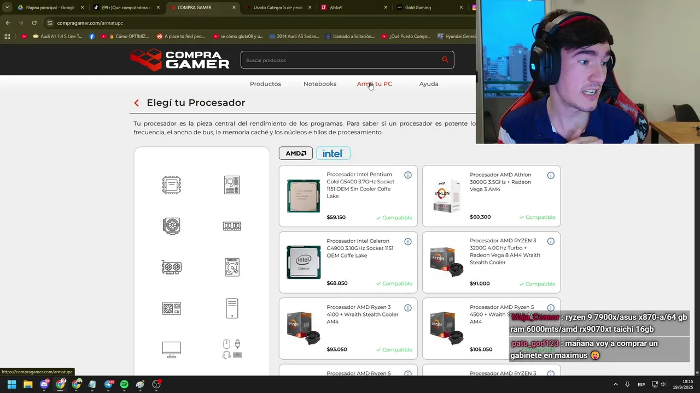Open the Productos menu
The image size is (700, 393).
265,84
